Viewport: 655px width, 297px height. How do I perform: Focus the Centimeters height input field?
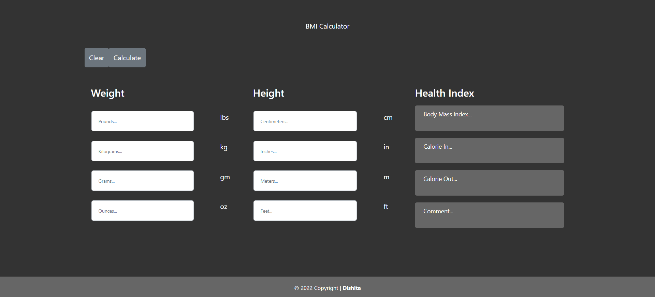coord(305,121)
